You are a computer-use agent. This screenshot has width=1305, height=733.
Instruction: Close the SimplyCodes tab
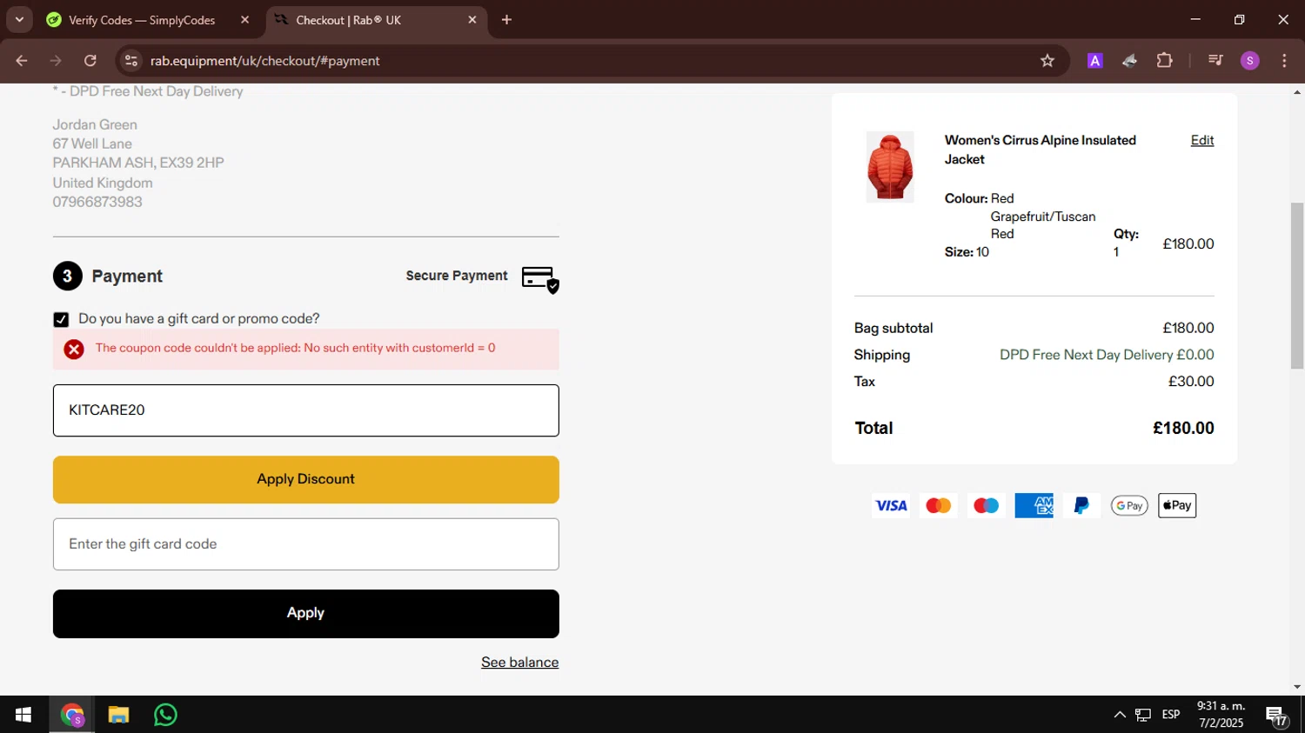pos(244,20)
